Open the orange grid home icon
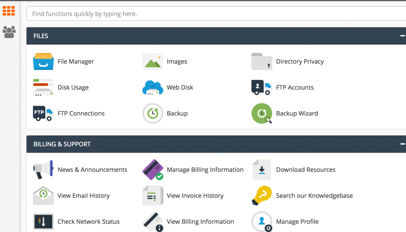This screenshot has width=406, height=232. [x=9, y=11]
